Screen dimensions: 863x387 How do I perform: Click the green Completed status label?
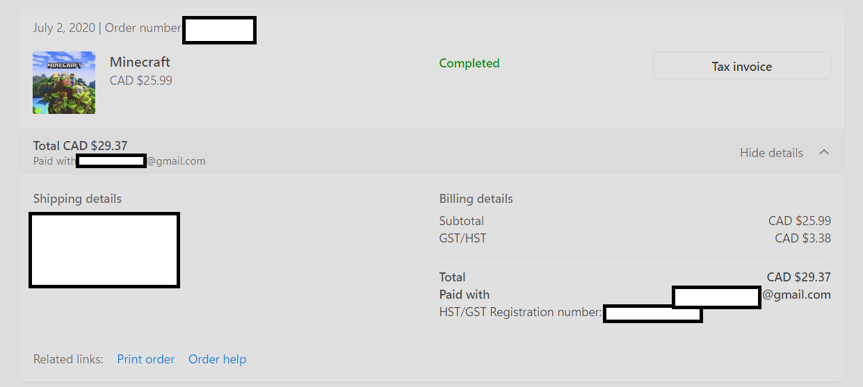pos(469,63)
